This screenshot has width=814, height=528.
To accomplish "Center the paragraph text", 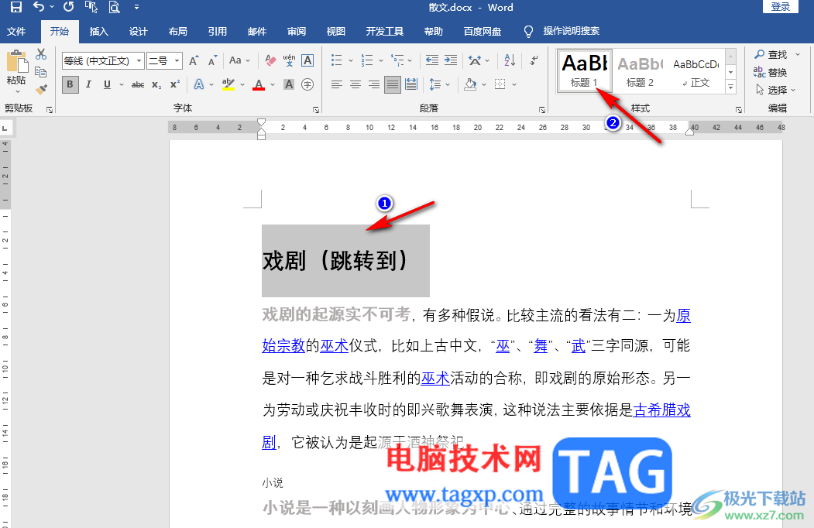I will (355, 84).
